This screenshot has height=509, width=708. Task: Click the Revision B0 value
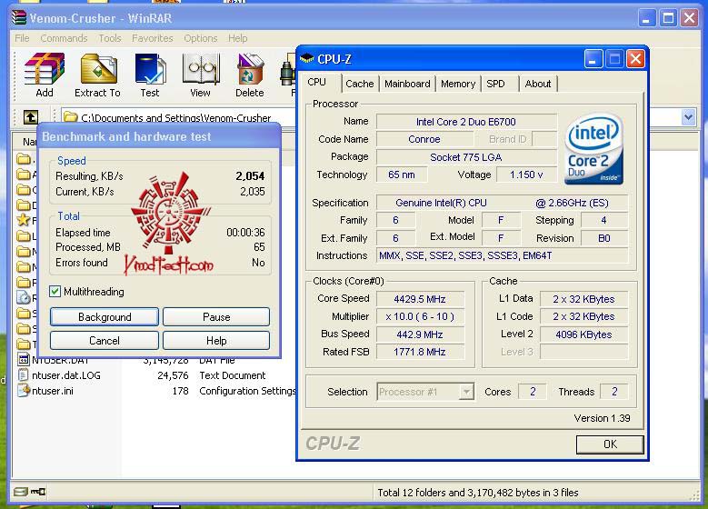604,238
